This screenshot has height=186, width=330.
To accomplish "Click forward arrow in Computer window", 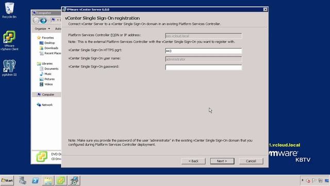I will (x=43, y=20).
